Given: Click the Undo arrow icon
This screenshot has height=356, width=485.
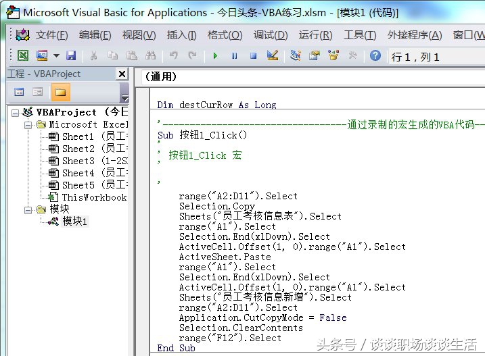Looking at the screenshot, I should pyautogui.click(x=174, y=55).
